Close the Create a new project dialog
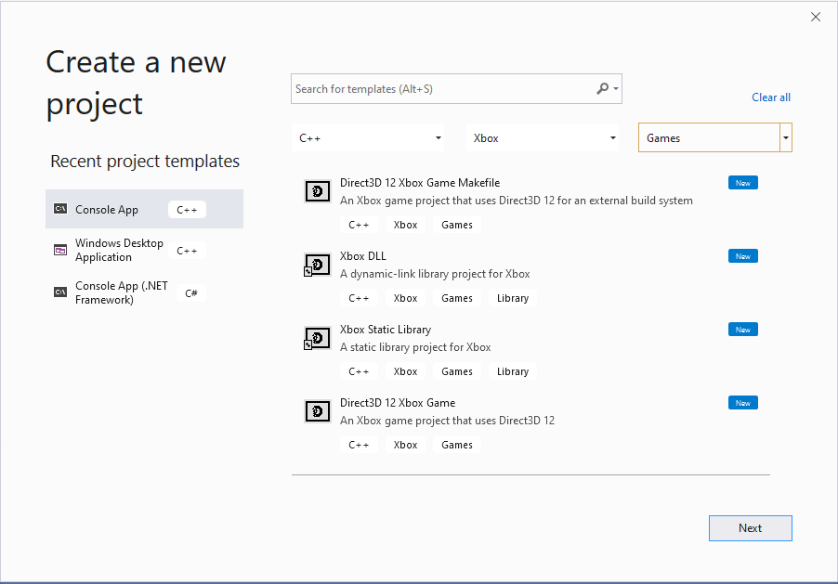The width and height of the screenshot is (838, 584). pyautogui.click(x=816, y=17)
